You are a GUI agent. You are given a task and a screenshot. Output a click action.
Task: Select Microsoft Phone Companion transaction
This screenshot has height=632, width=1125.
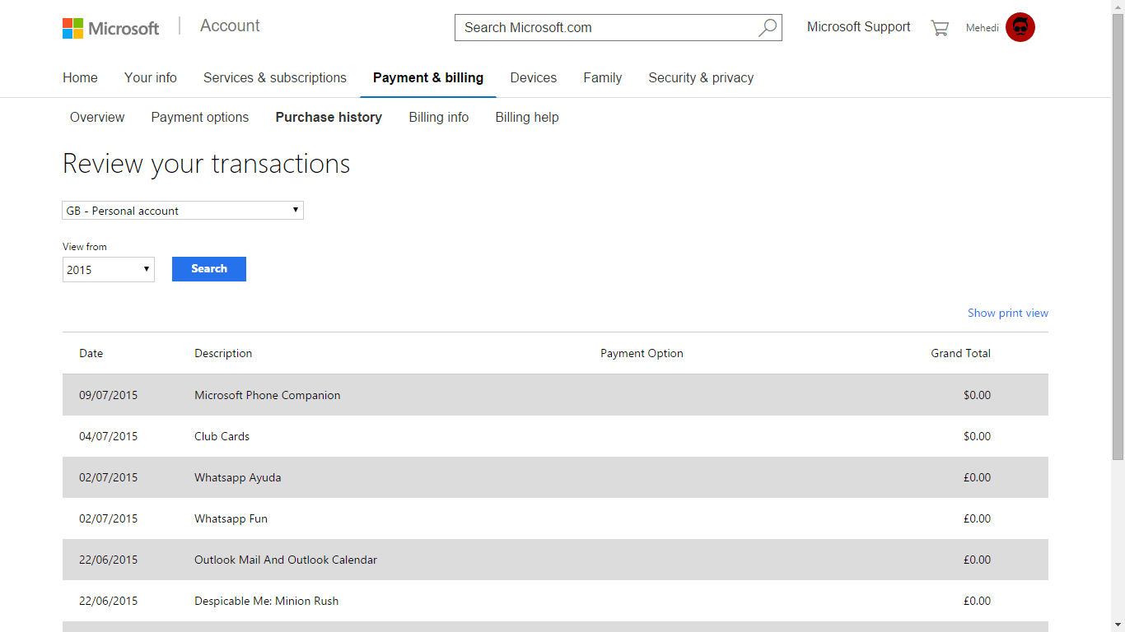555,395
